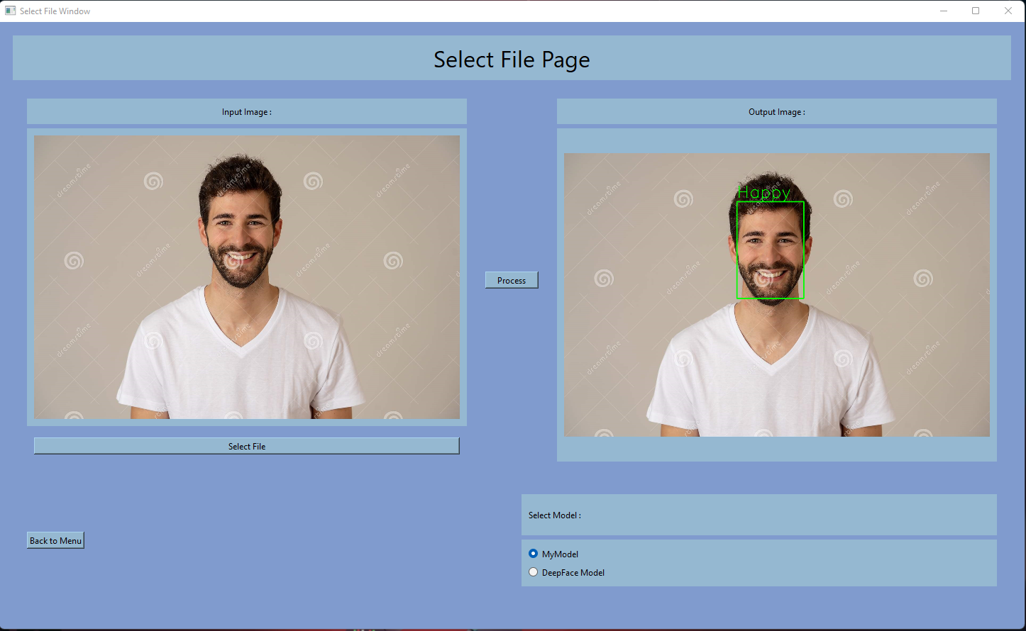This screenshot has height=631, width=1026.
Task: Click the maximize window button
Action: [x=976, y=11]
